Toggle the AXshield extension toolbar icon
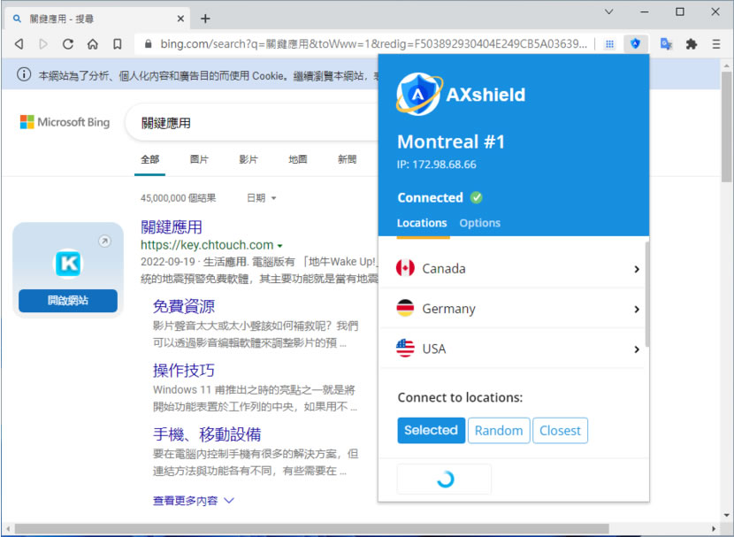Screen dimensions: 734x537 click(x=635, y=44)
